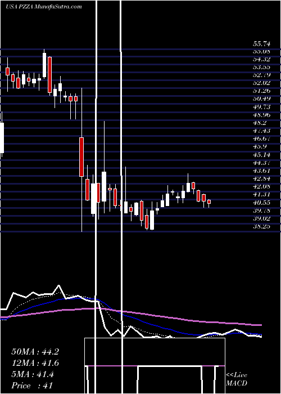Viewport: 281px width, 394px height.
Task: Click the 51.26 price axis label
Action: tap(262, 91)
